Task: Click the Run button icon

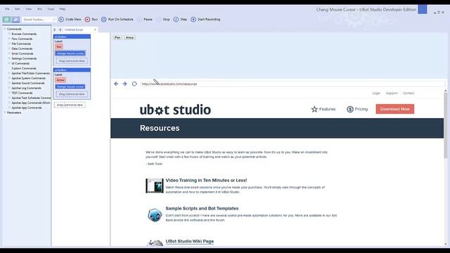Action: tap(87, 19)
